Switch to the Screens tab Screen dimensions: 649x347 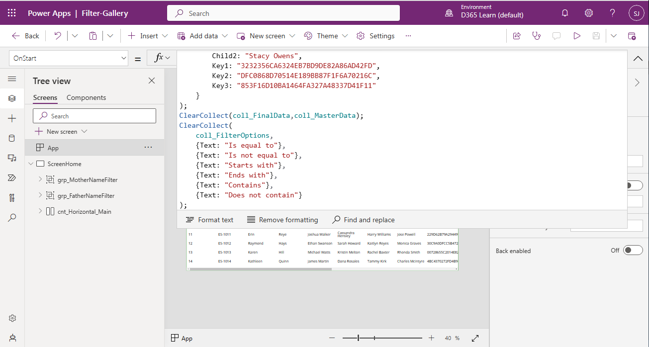[x=45, y=98]
